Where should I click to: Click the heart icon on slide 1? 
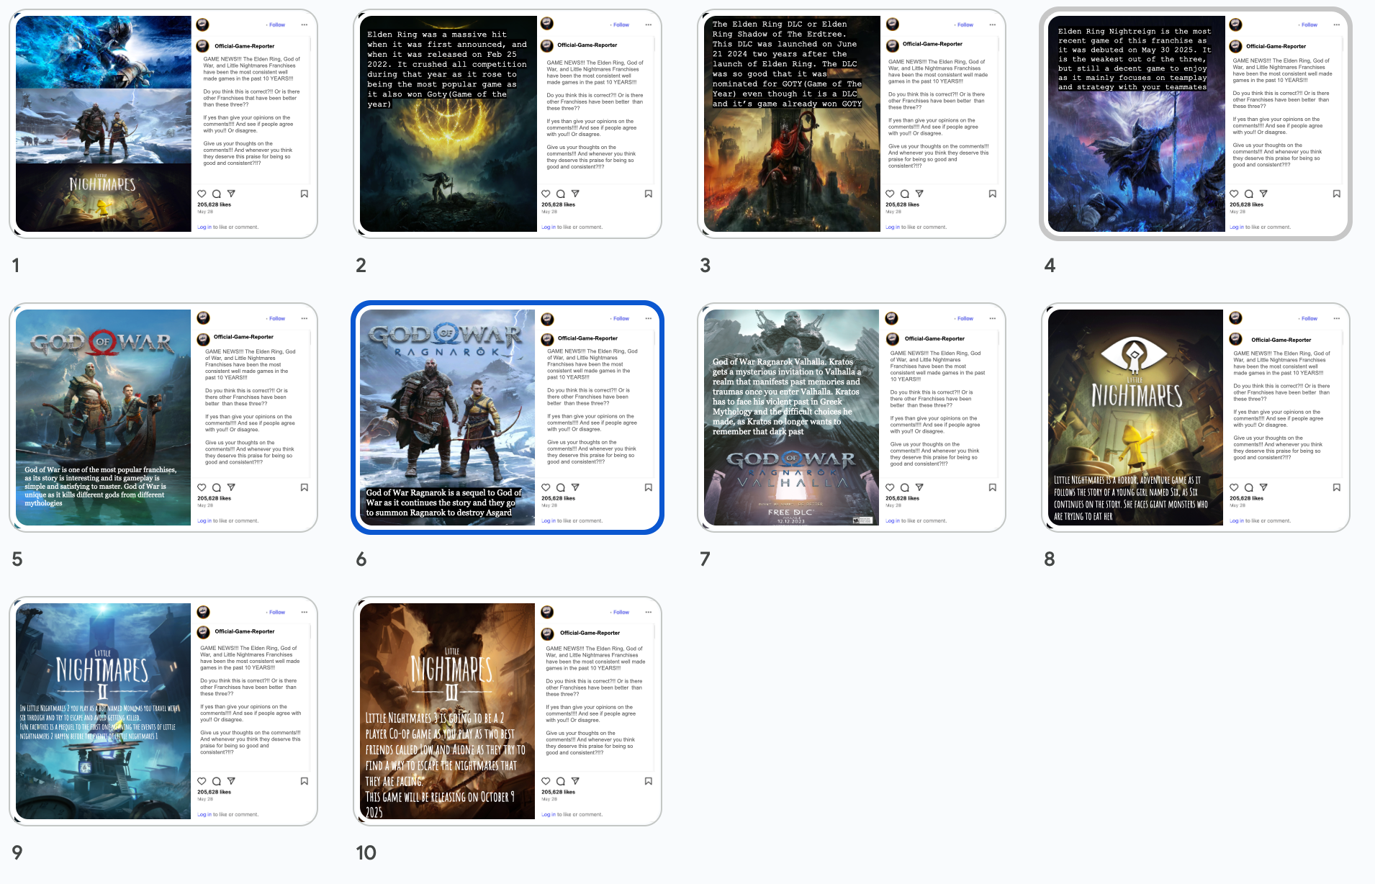pyautogui.click(x=202, y=194)
